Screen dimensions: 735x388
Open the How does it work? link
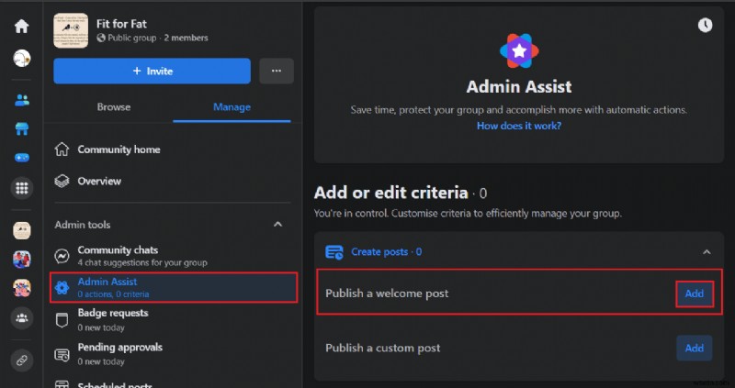click(519, 126)
